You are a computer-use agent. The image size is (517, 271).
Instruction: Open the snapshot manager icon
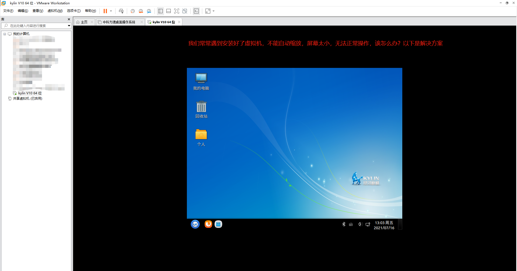(149, 11)
